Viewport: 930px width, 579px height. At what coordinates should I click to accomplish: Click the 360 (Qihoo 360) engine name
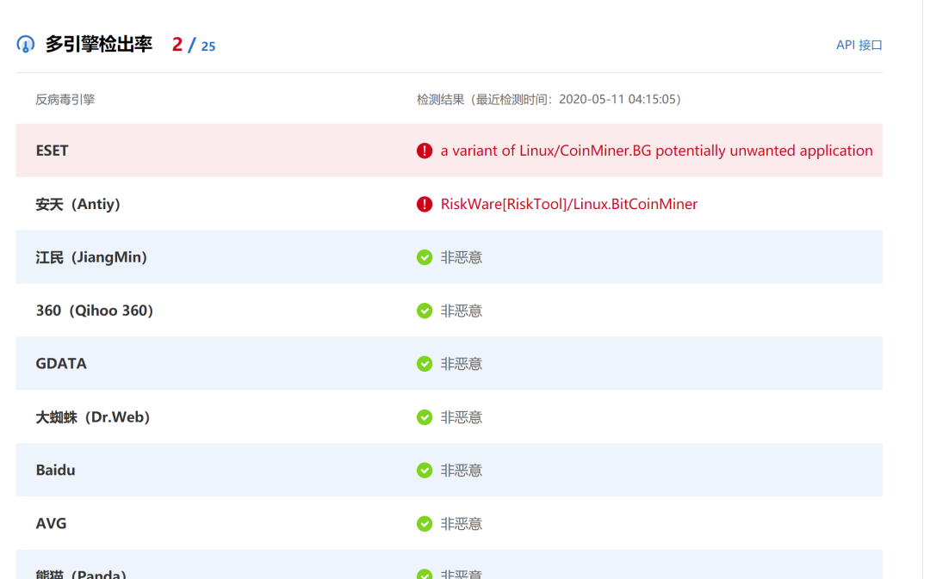[95, 311]
